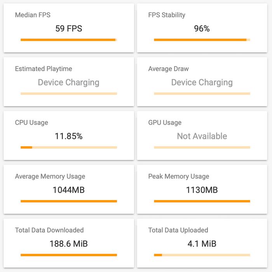
Task: Click the Average Memory Usage progress bar
Action: click(69, 201)
